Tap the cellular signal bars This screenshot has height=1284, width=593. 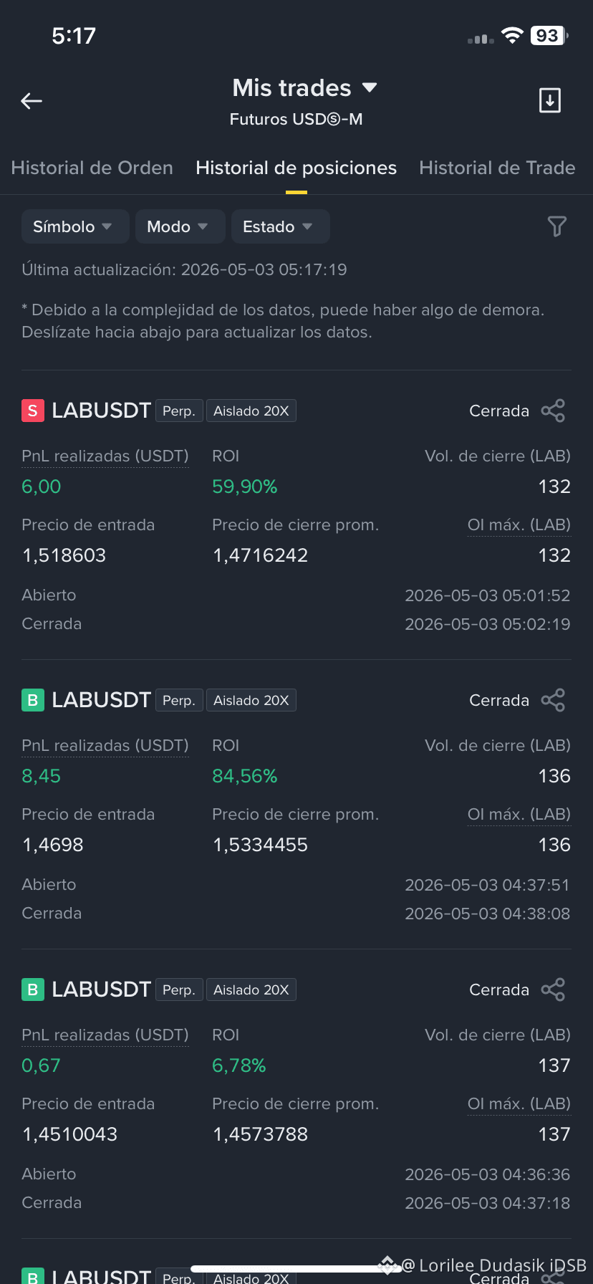point(481,38)
